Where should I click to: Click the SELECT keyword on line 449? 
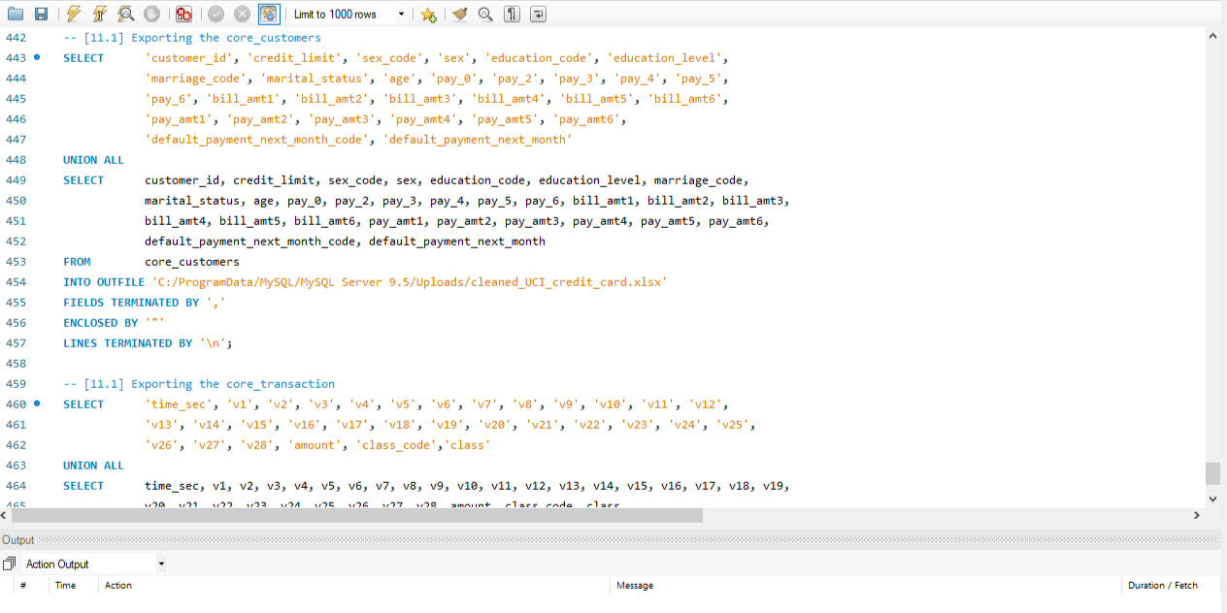pos(83,180)
